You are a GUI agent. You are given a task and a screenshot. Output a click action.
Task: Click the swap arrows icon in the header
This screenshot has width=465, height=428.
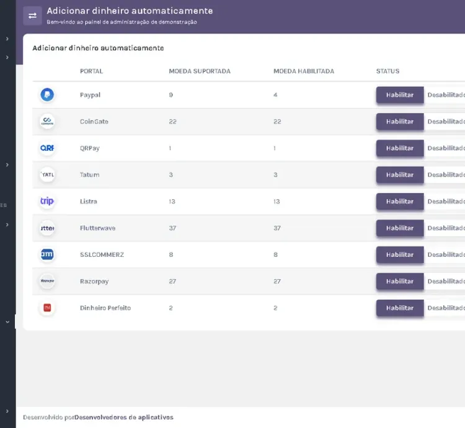(x=32, y=16)
